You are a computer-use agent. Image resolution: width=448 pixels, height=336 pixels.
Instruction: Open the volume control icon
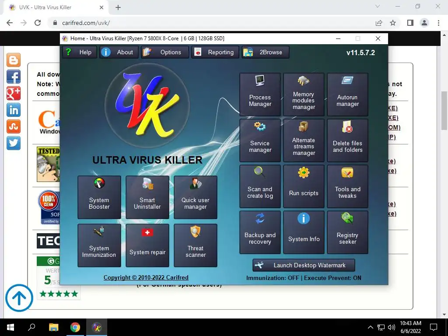392,327
